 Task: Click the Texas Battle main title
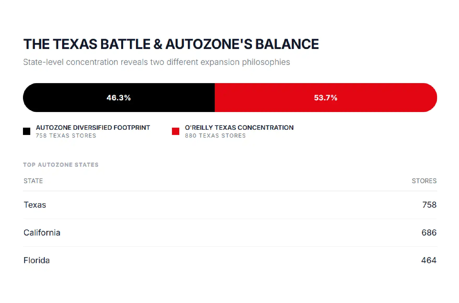pos(171,44)
